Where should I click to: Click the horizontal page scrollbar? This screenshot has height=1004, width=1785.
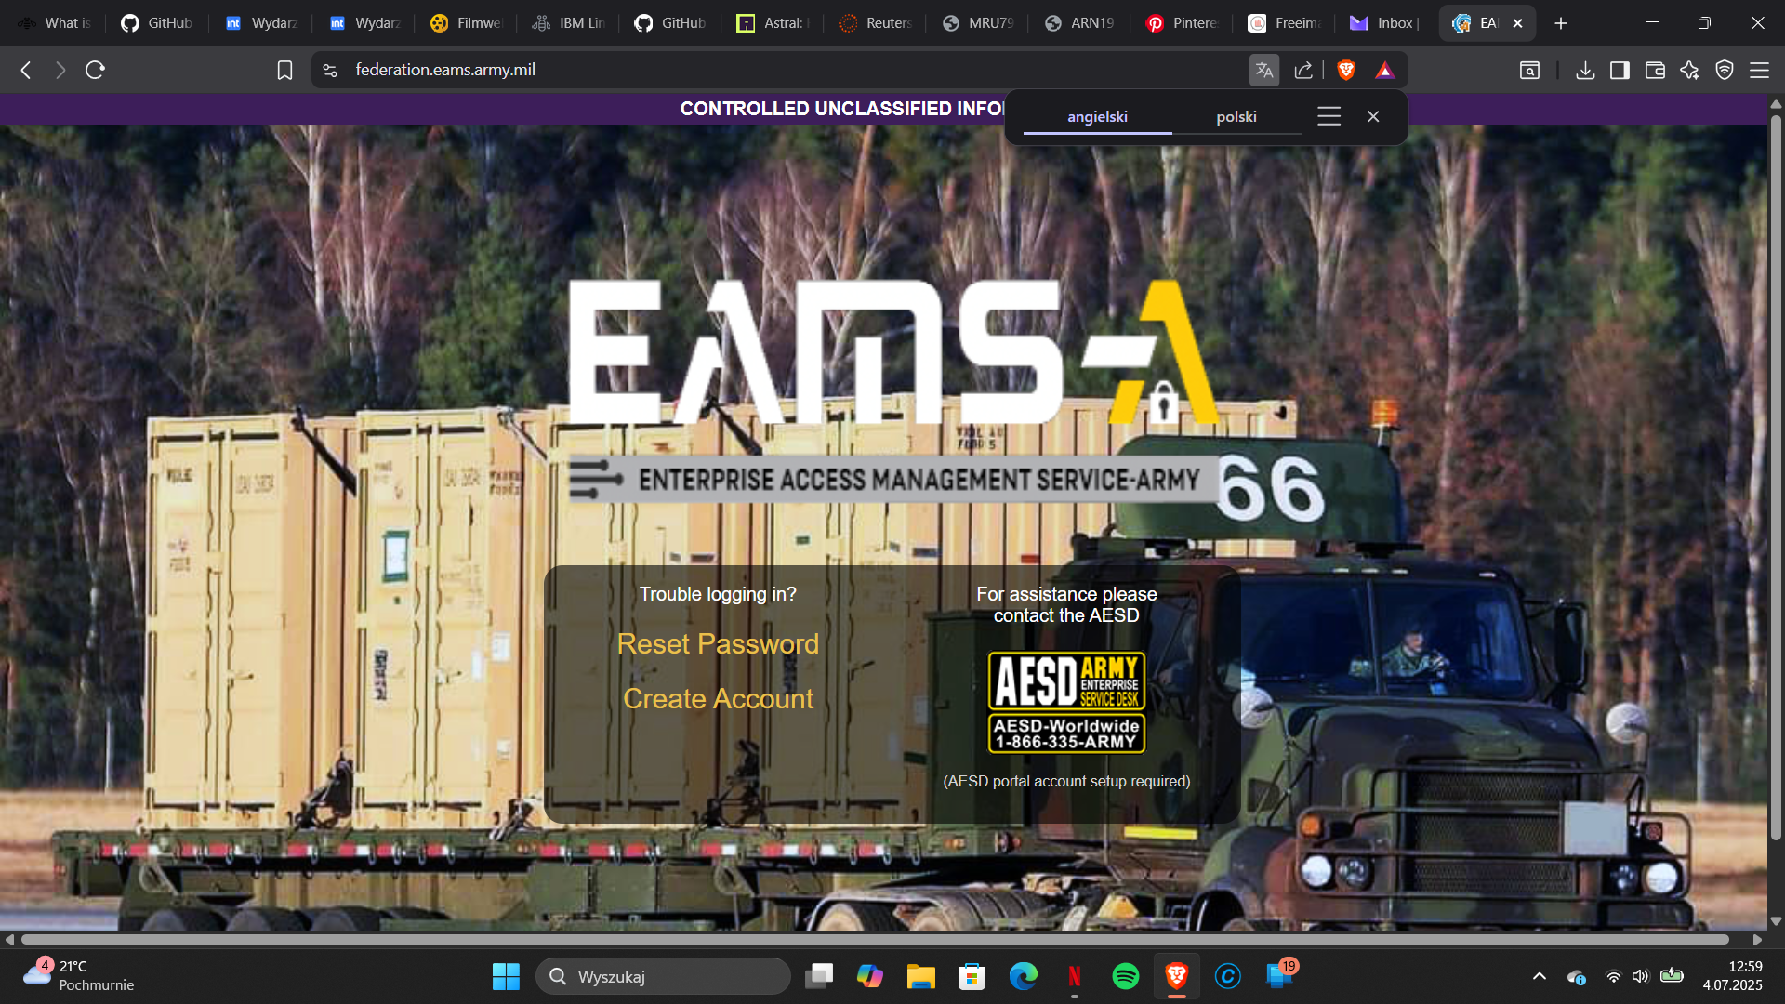pyautogui.click(x=874, y=940)
